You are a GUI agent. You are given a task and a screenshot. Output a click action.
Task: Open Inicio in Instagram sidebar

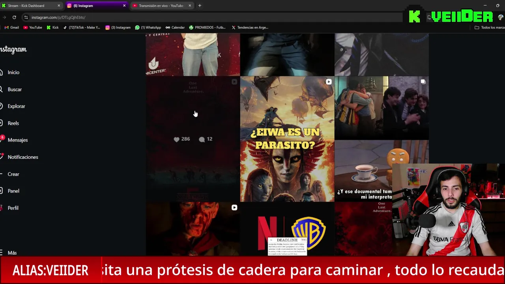coord(13,72)
